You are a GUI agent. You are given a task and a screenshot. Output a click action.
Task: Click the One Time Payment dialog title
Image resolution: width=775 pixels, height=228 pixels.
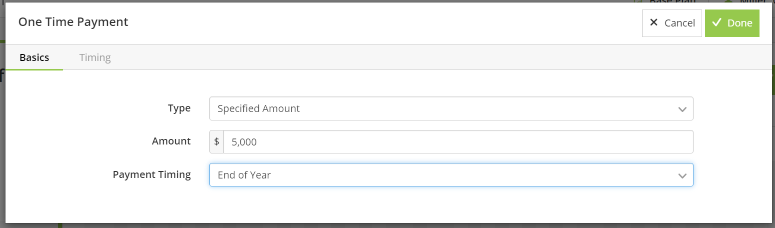coord(73,22)
